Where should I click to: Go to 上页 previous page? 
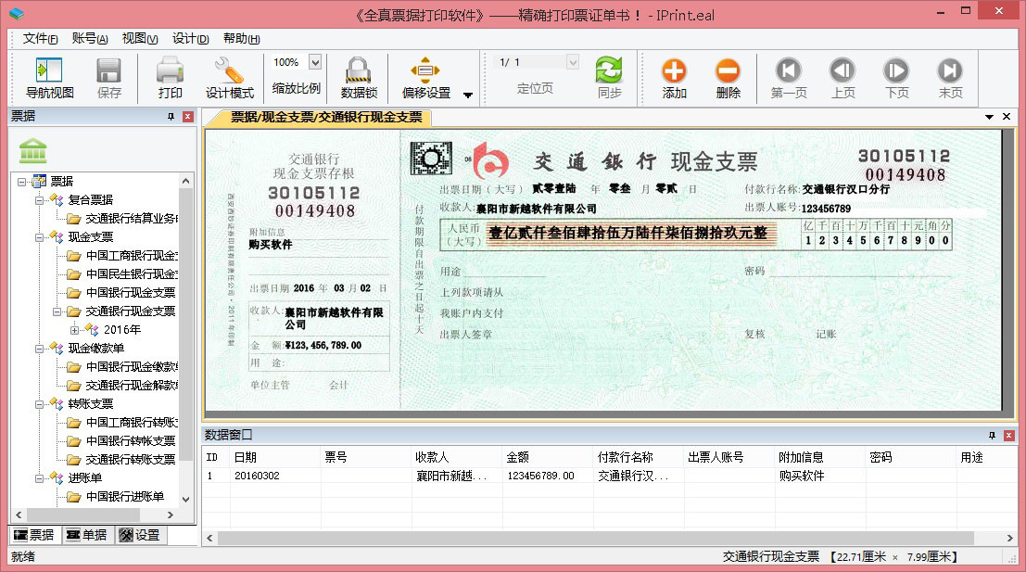click(842, 78)
